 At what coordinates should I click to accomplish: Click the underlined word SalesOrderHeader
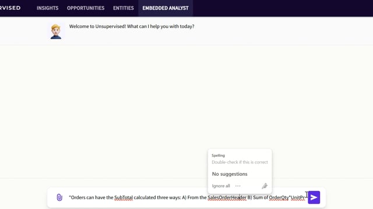coord(227,197)
